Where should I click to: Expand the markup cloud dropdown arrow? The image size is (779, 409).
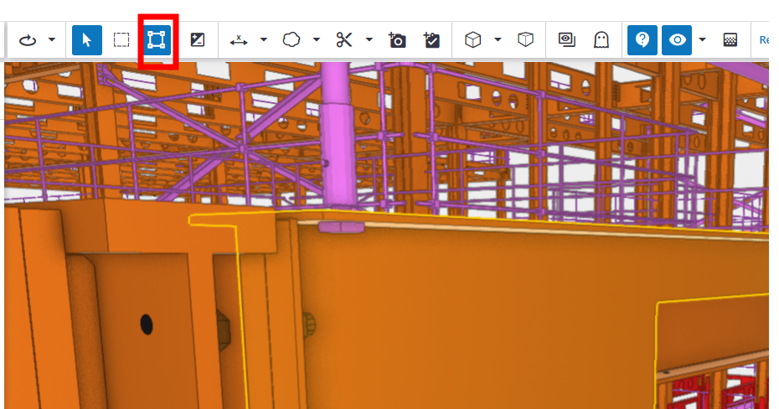(x=317, y=40)
